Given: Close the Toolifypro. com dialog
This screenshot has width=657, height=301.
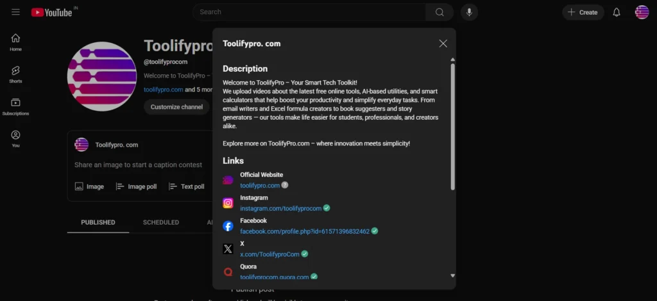Looking at the screenshot, I should (443, 44).
